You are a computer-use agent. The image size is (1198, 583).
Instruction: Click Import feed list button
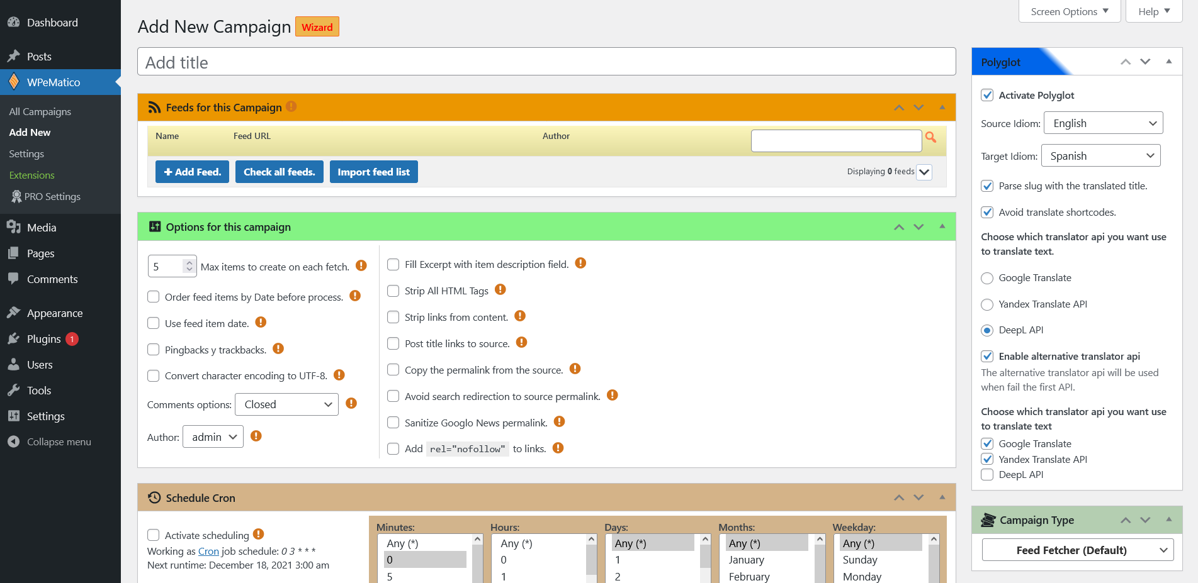[374, 172]
